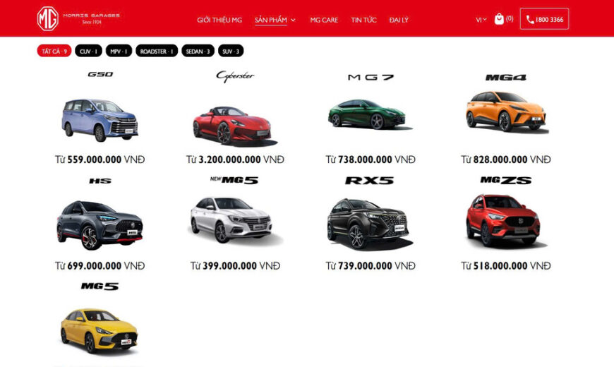Click the MG7 model logo
614x367 pixels.
tap(371, 77)
